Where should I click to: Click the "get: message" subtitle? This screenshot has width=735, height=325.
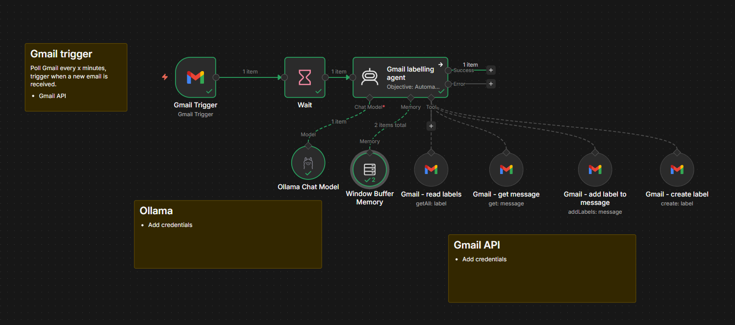tap(506, 203)
